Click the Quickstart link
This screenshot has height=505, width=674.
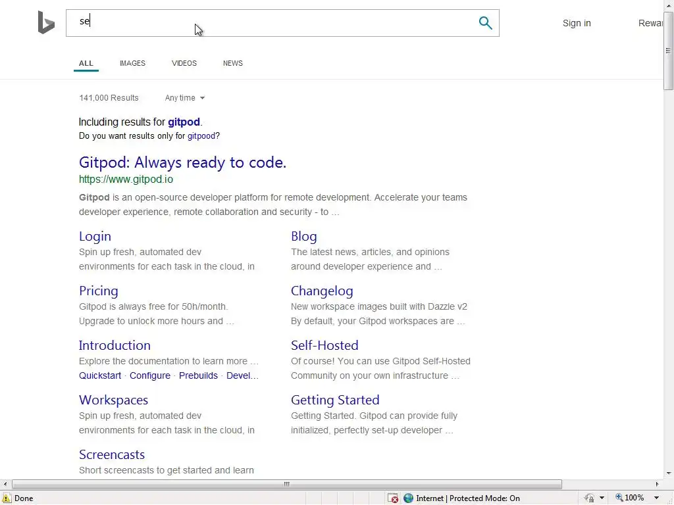tap(100, 375)
